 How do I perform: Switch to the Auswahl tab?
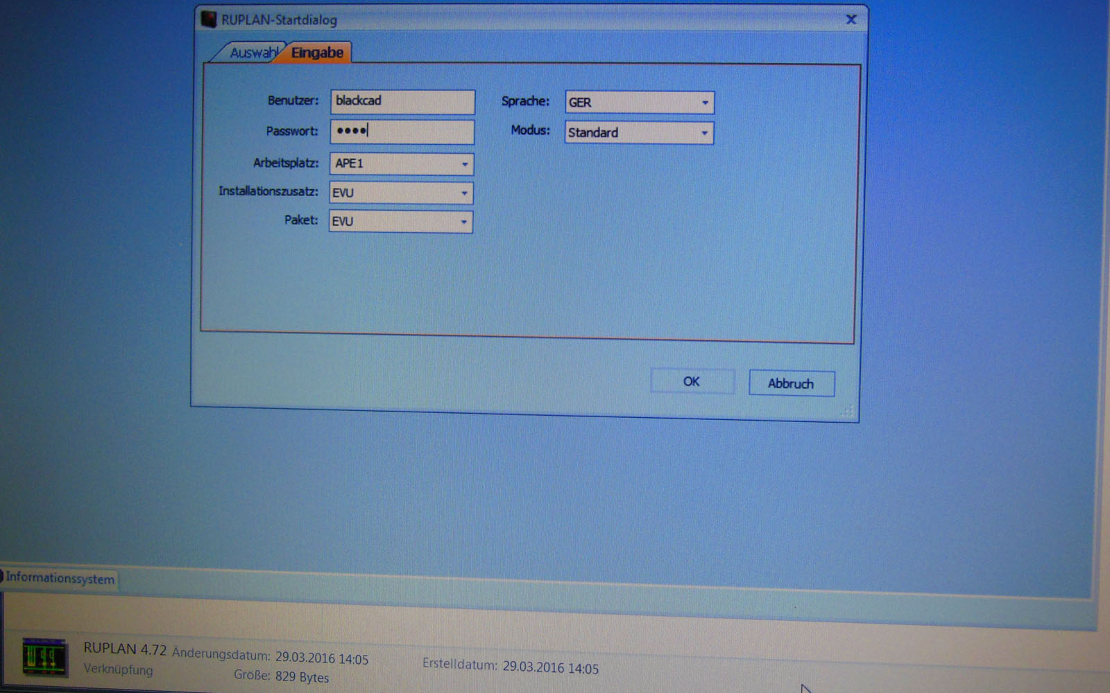tap(251, 53)
